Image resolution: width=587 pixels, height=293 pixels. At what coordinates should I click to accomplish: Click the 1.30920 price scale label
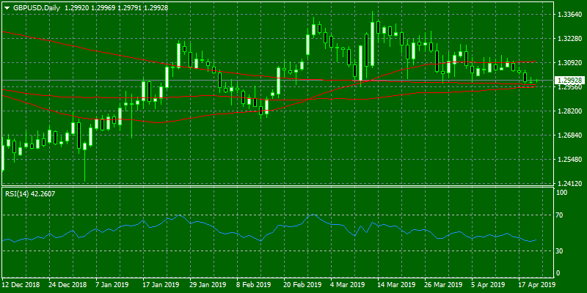[x=569, y=63]
